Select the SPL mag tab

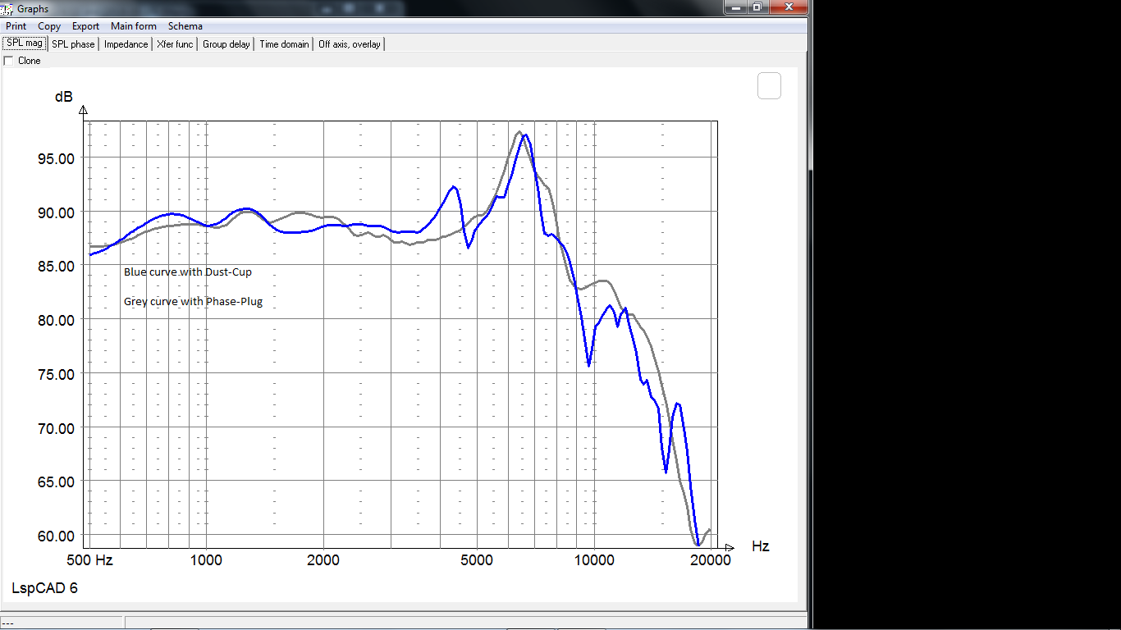[x=25, y=43]
